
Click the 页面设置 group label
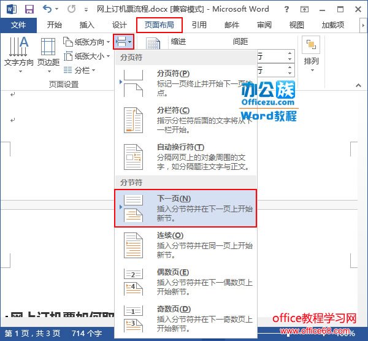tap(64, 84)
